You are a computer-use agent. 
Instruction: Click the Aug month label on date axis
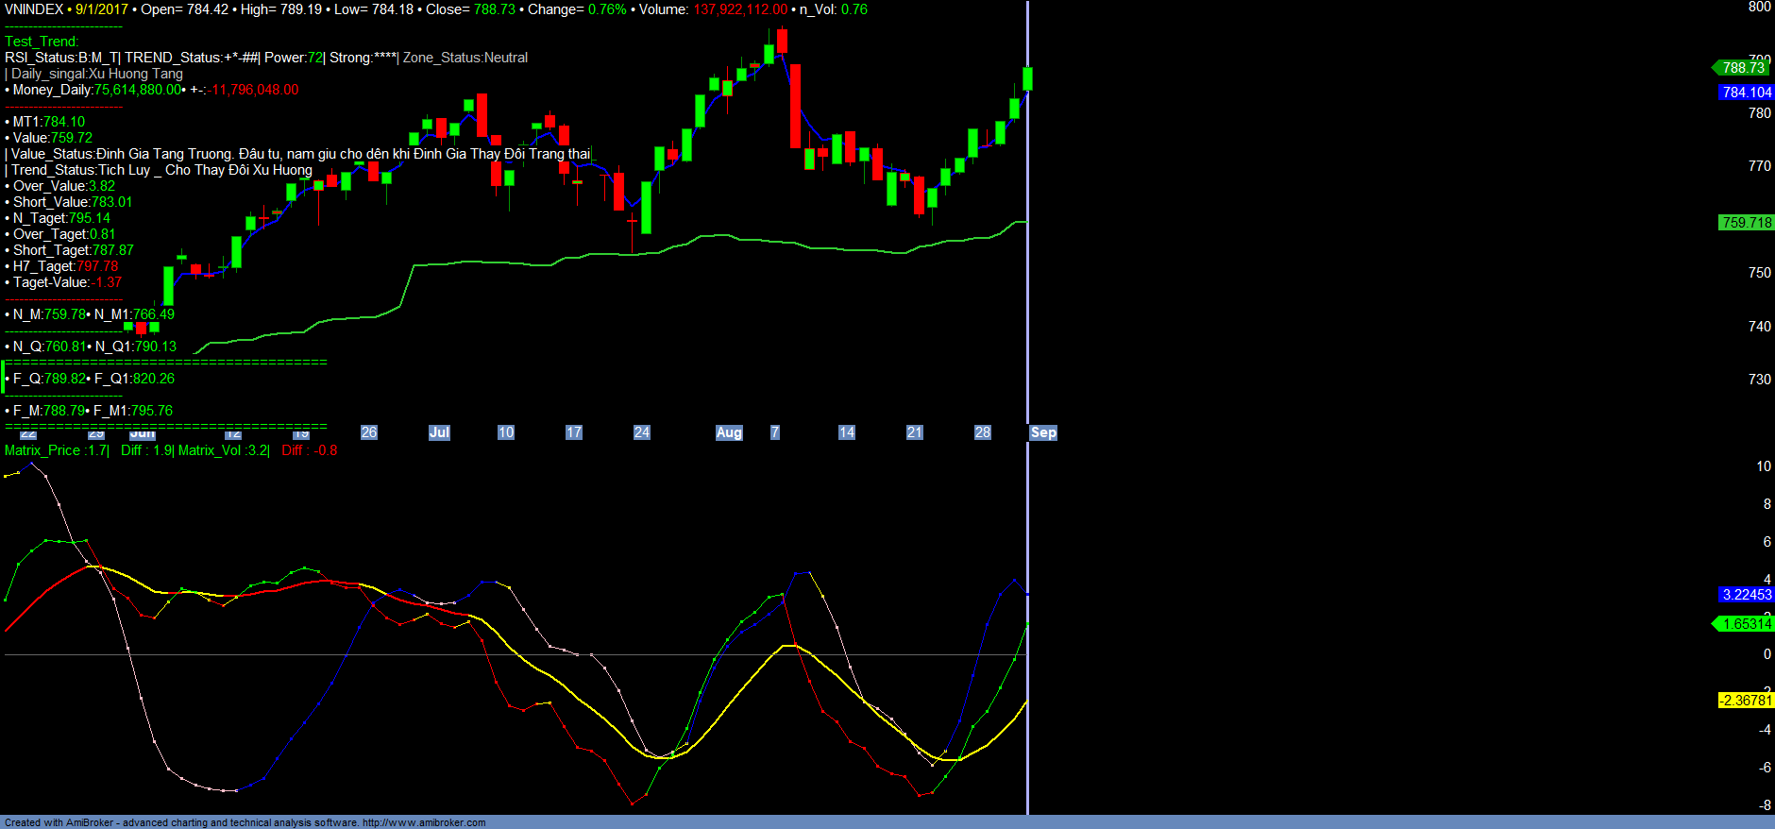pos(729,432)
